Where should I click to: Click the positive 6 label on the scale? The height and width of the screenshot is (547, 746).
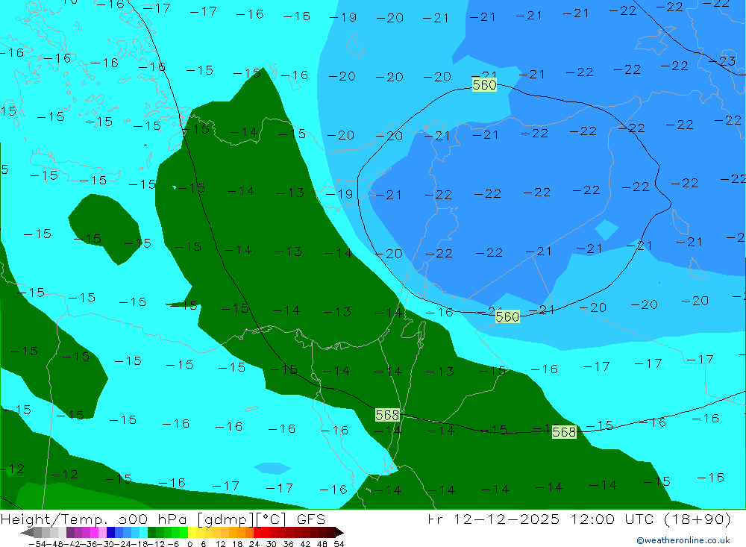pos(203,544)
